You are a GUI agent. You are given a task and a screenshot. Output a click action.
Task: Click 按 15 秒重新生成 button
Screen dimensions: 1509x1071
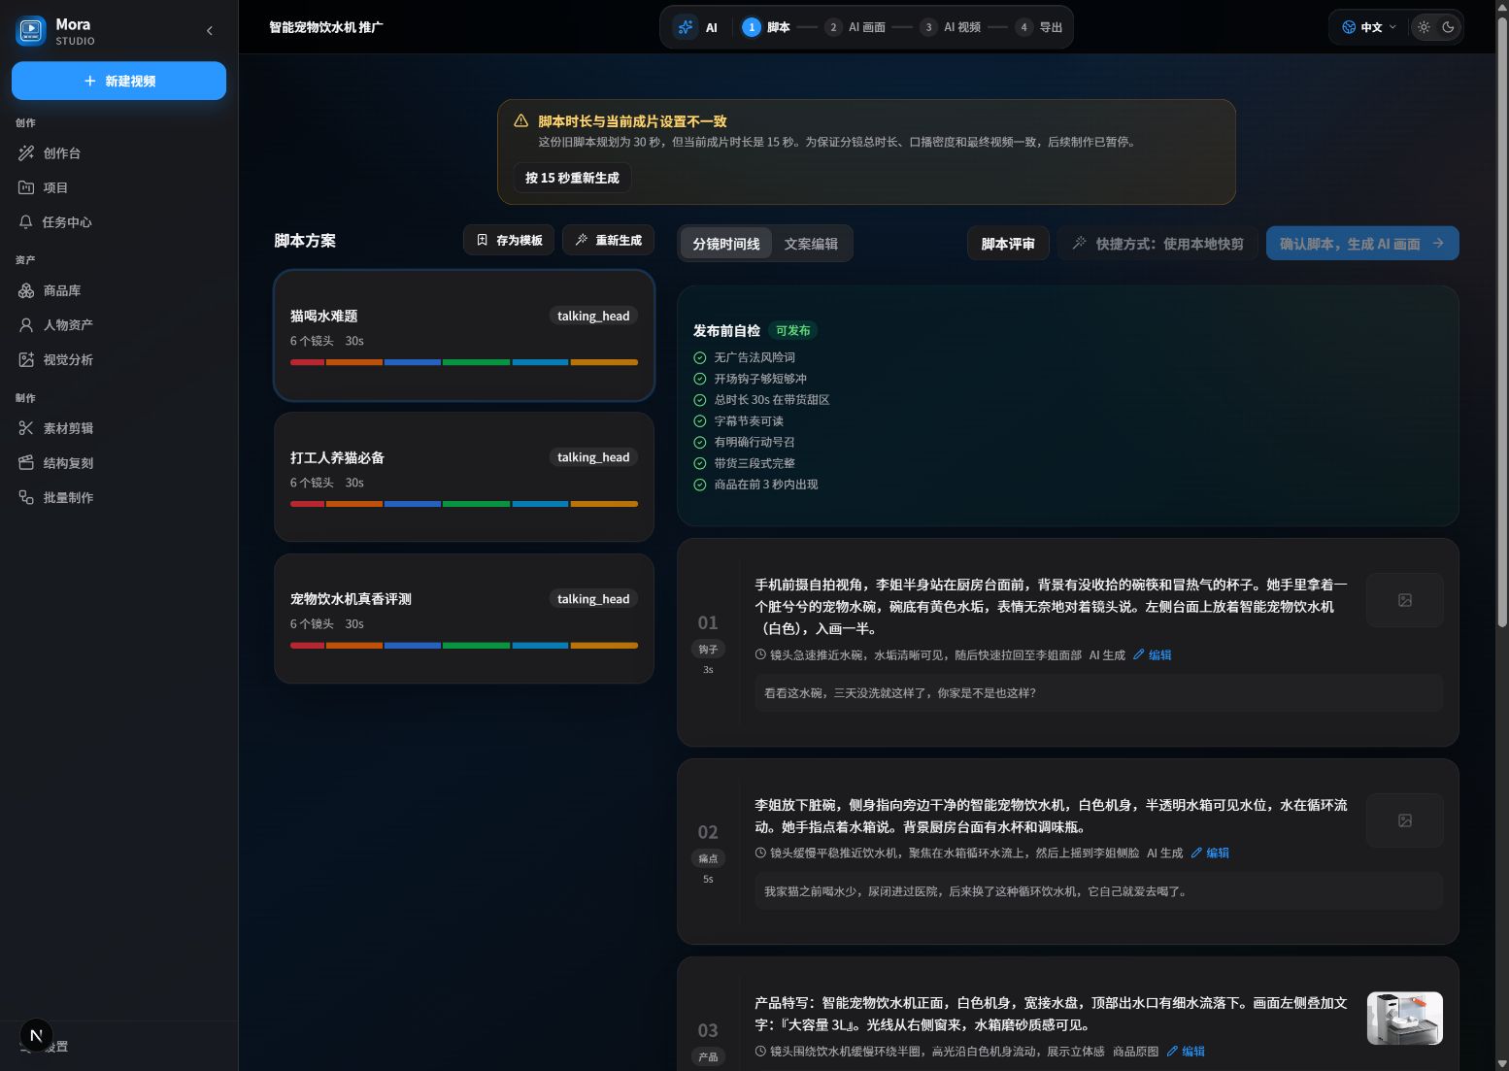point(572,178)
